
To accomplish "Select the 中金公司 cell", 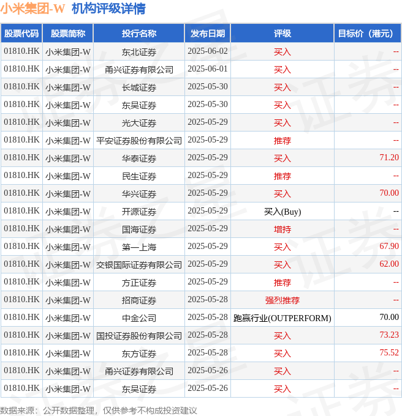I will coord(139,318).
